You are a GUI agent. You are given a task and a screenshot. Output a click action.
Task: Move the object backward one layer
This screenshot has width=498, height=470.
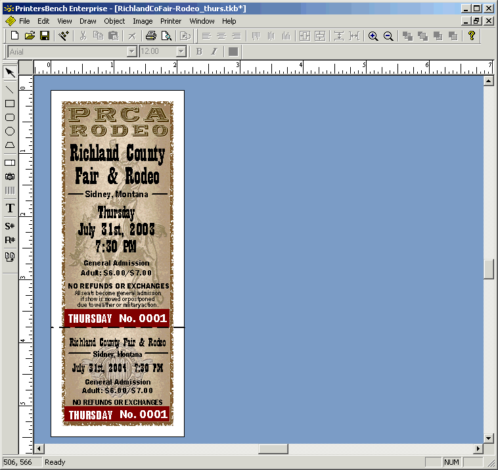[438, 36]
